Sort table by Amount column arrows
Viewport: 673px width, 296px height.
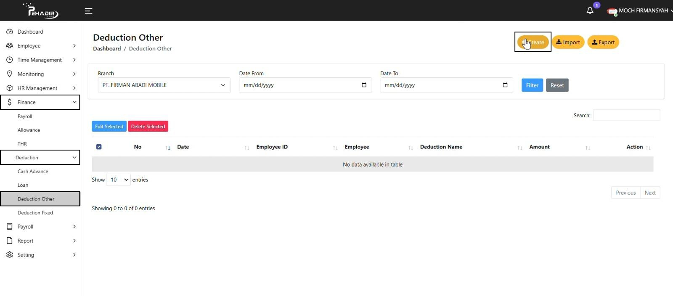588,148
